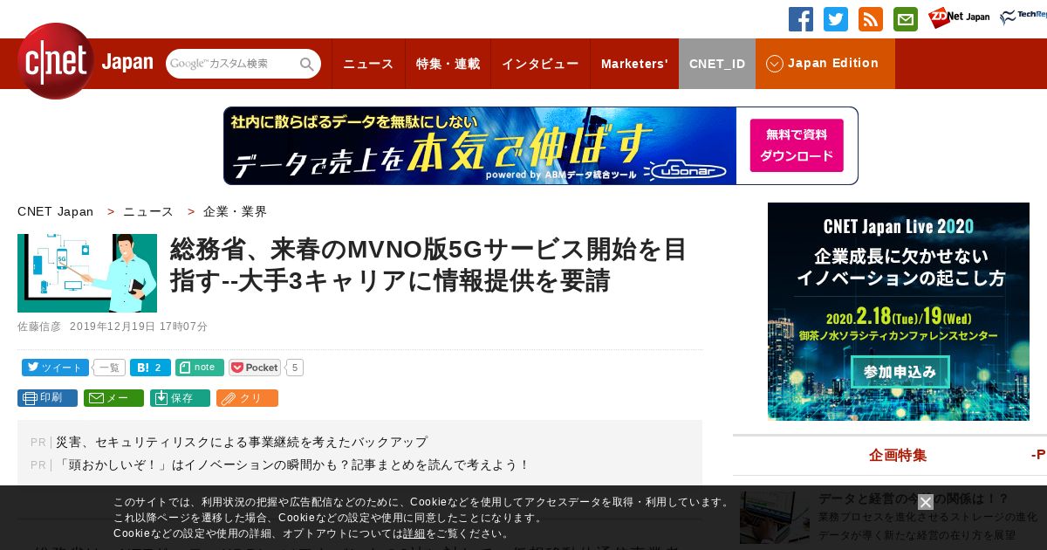Open the 特集・連載 menu

tap(448, 64)
